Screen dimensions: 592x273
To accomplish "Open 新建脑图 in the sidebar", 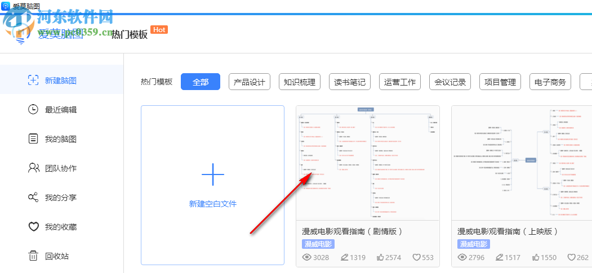I will click(x=61, y=80).
